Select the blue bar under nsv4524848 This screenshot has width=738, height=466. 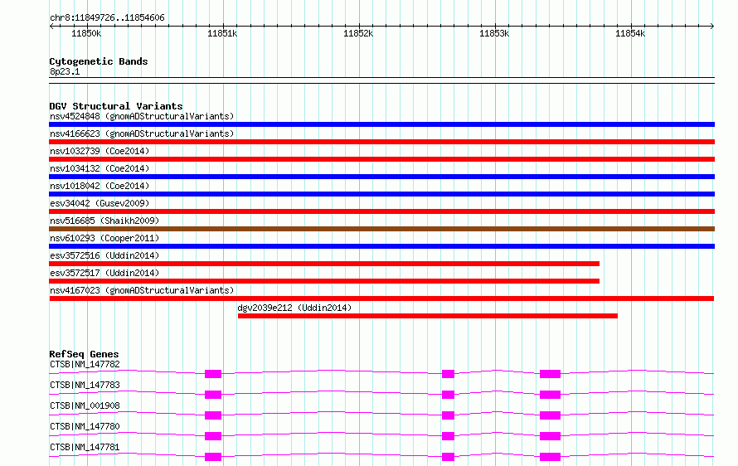pos(381,124)
